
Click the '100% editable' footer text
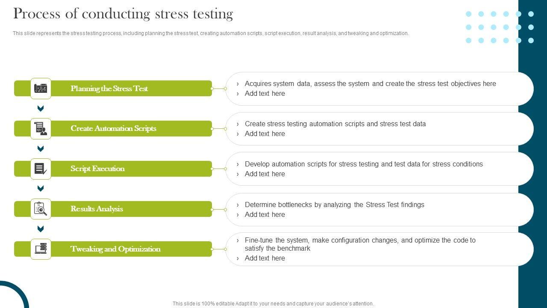tap(273, 304)
